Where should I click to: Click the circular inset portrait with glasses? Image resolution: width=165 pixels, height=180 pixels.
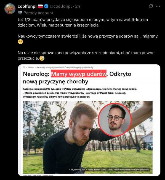coord(115,119)
